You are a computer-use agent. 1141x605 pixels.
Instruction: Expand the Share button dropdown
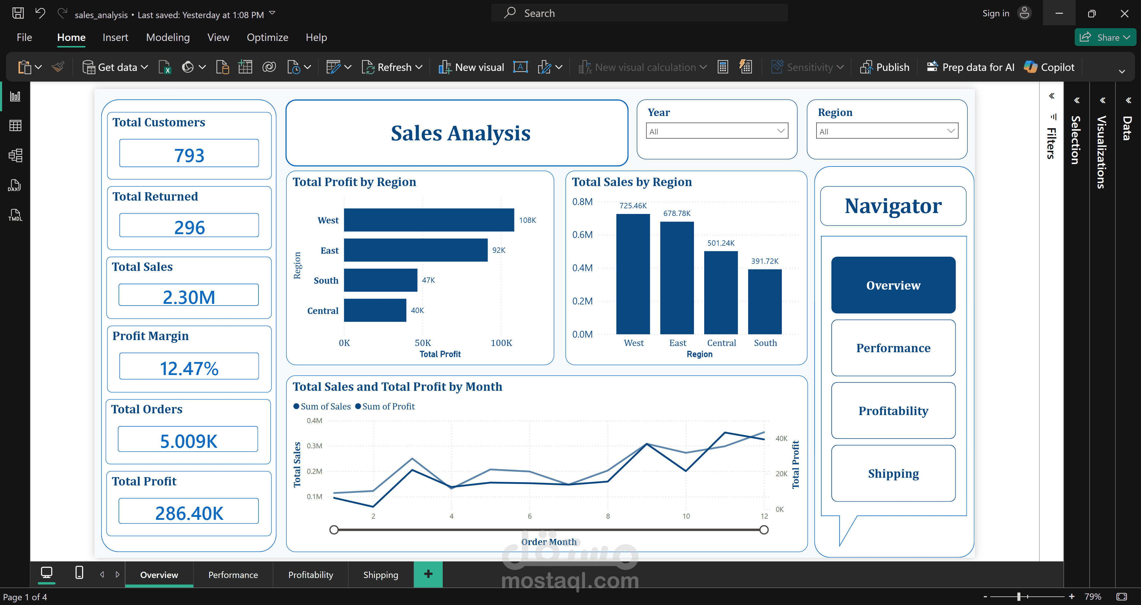coord(1127,38)
